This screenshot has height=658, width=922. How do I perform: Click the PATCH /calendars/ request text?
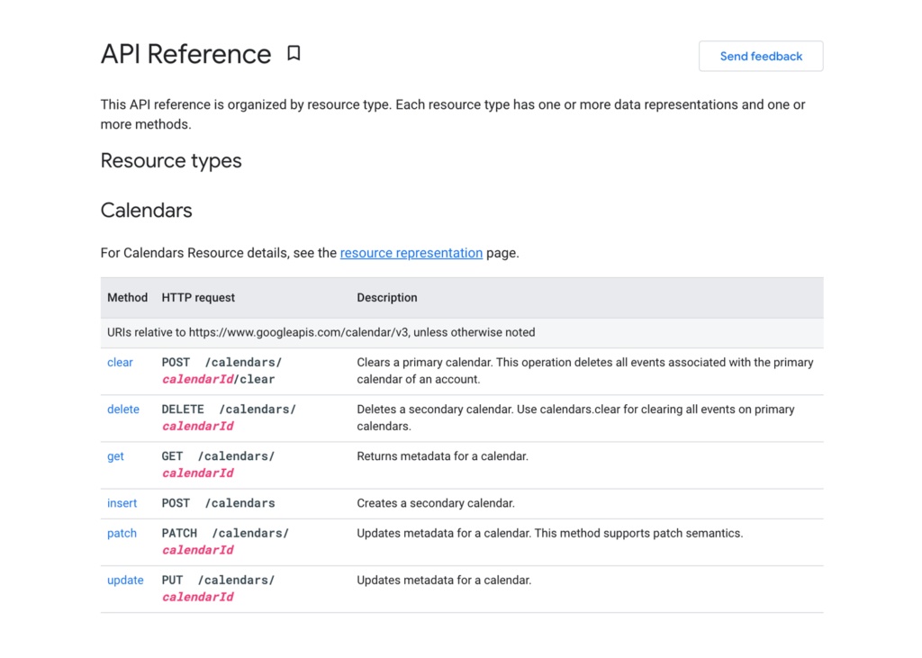tap(225, 534)
